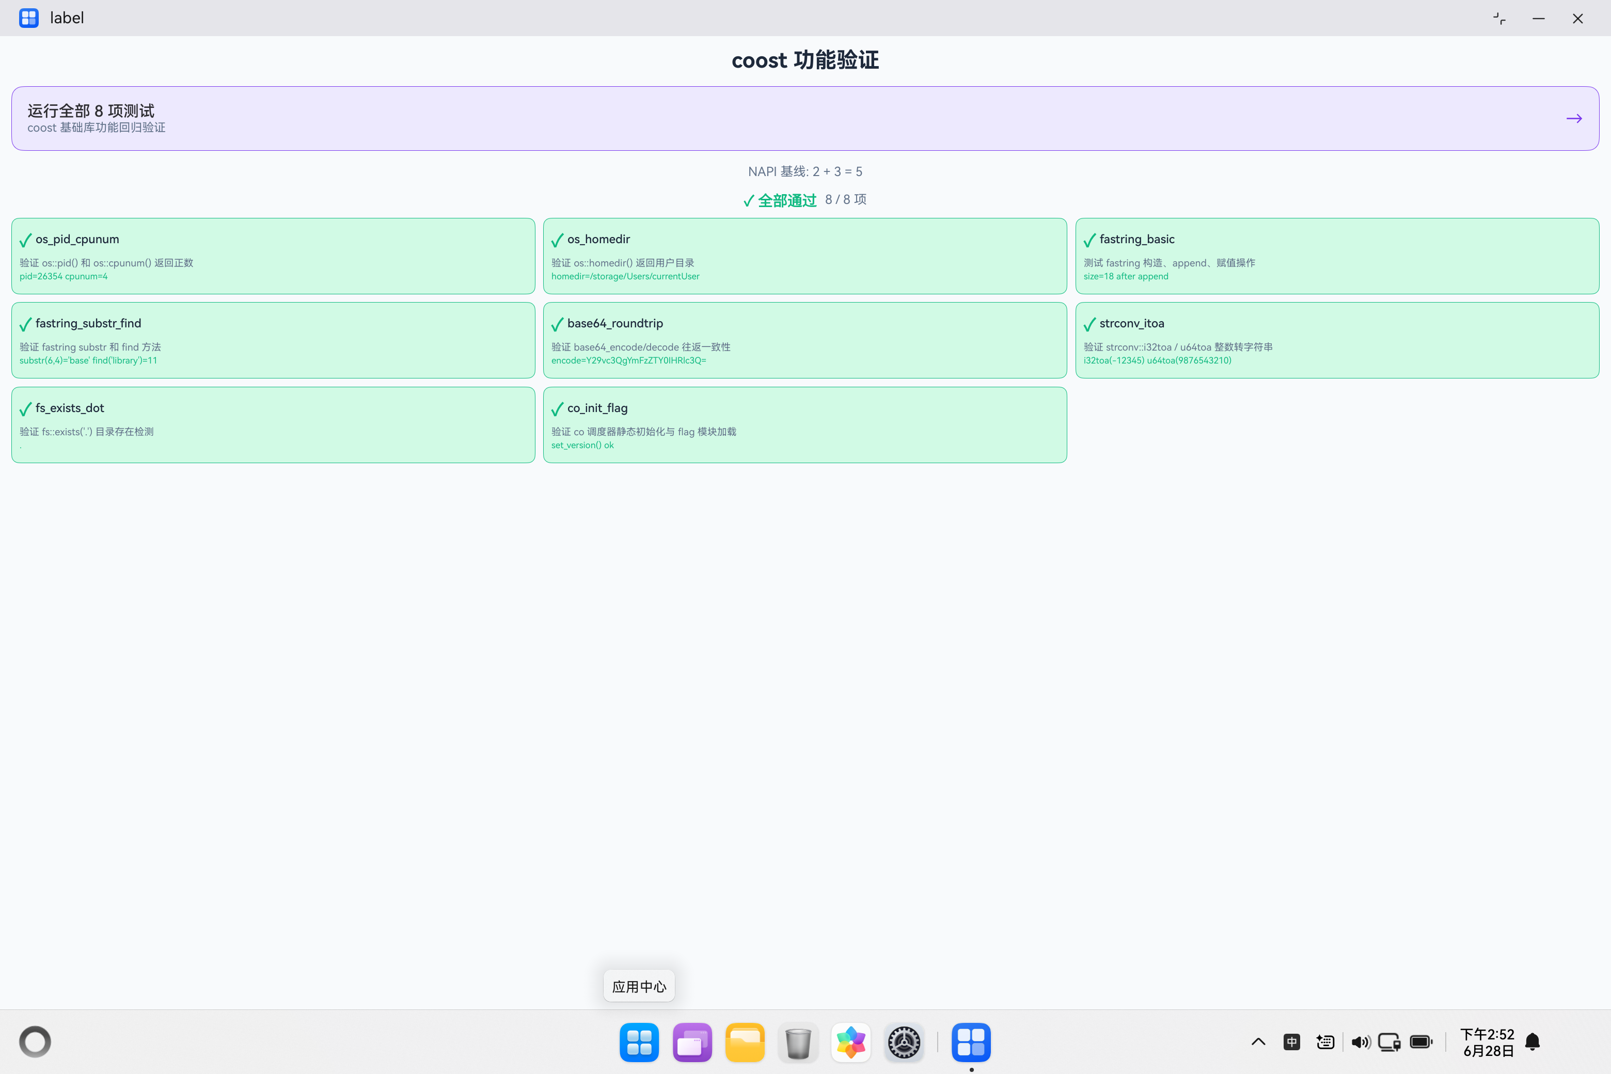Open the purple multi-window app in dock

692,1043
